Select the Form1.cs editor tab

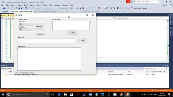click(x=4, y=15)
